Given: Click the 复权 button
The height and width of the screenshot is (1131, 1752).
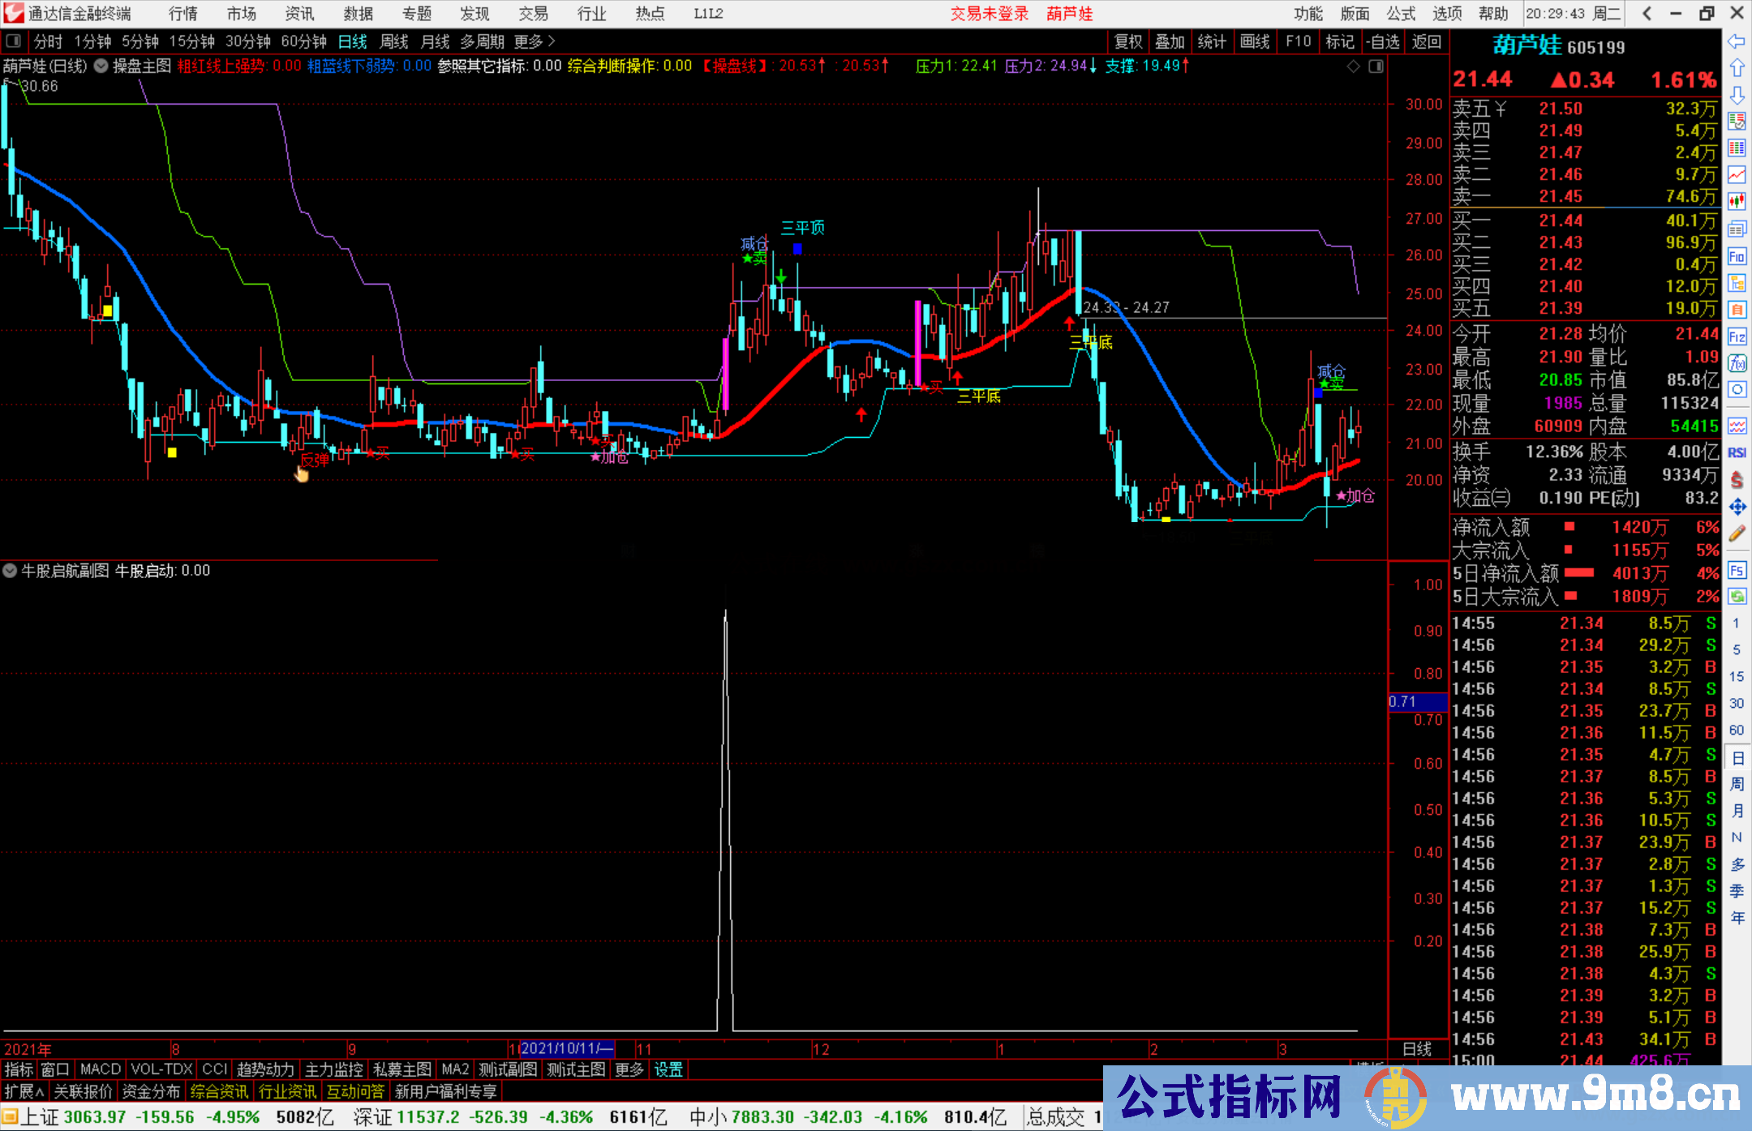Looking at the screenshot, I should (x=1127, y=41).
